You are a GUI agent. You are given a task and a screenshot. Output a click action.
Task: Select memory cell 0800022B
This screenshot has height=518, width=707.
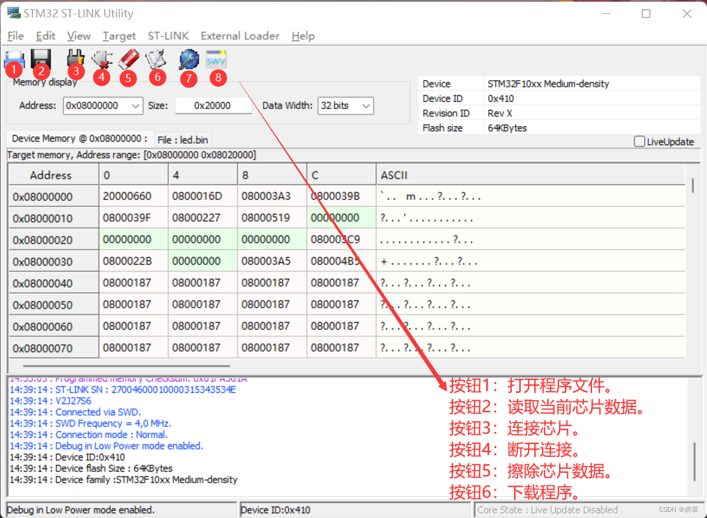133,261
